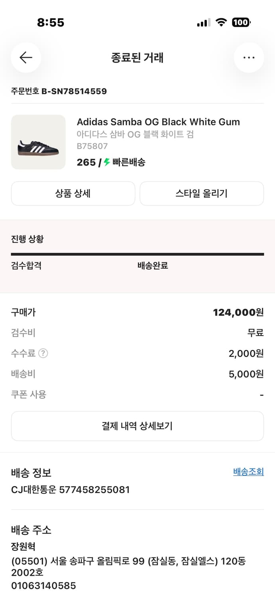
Task: Tap the Wi-Fi icon in the status bar
Action: 222,22
